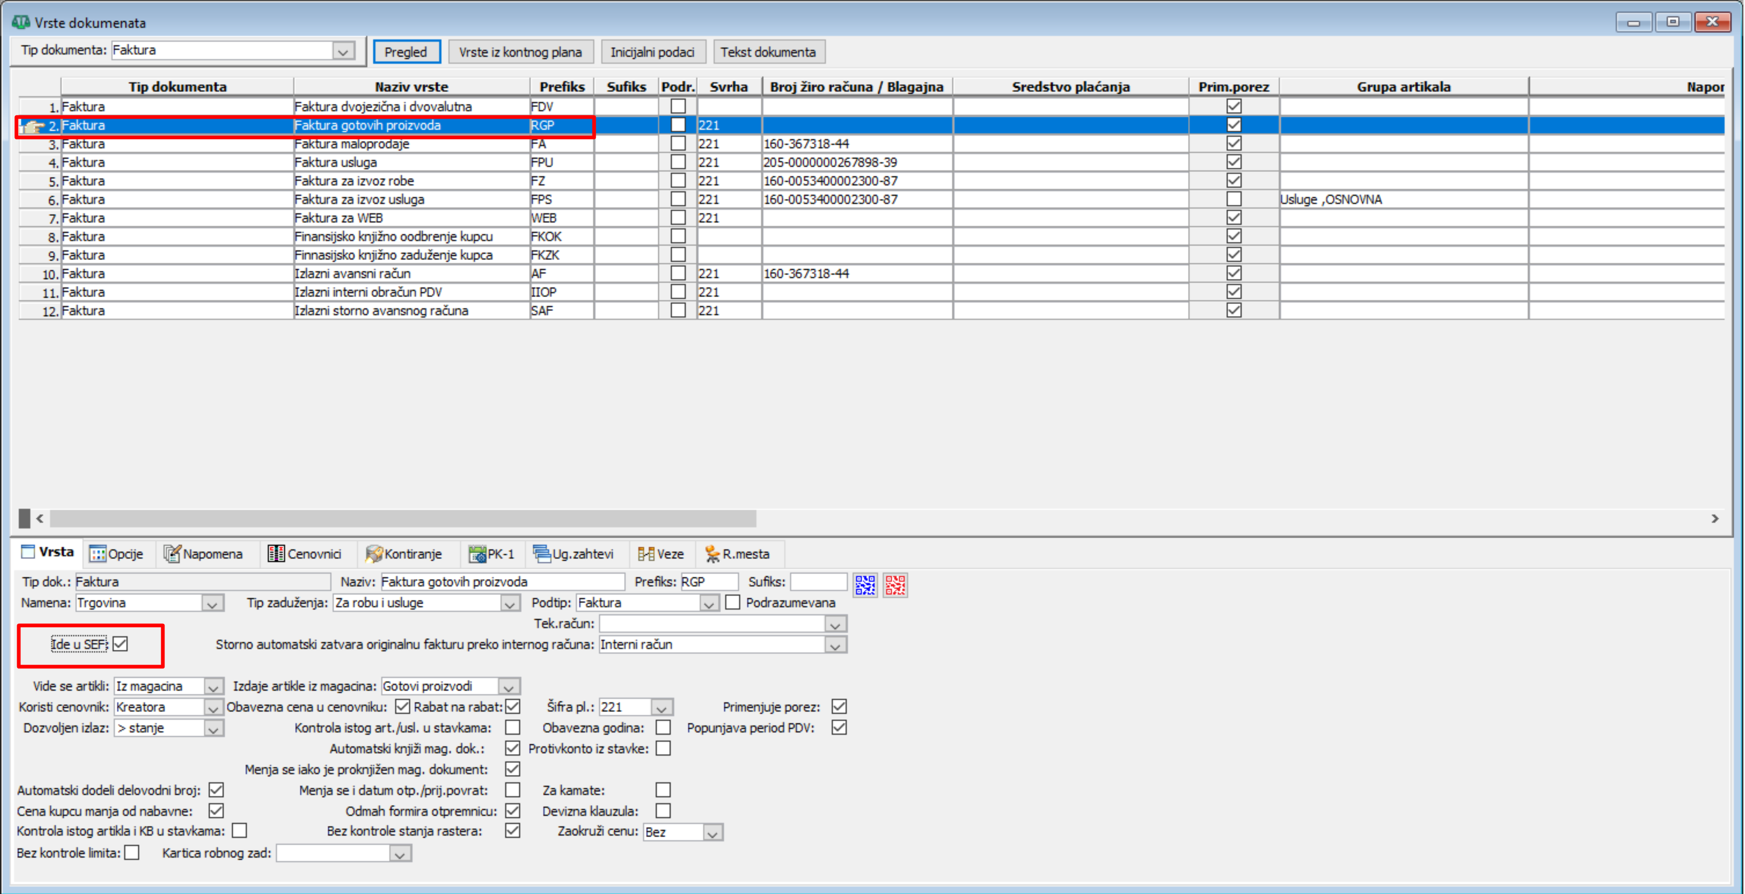Open the Ug.zahtevi tab icon

(x=541, y=554)
